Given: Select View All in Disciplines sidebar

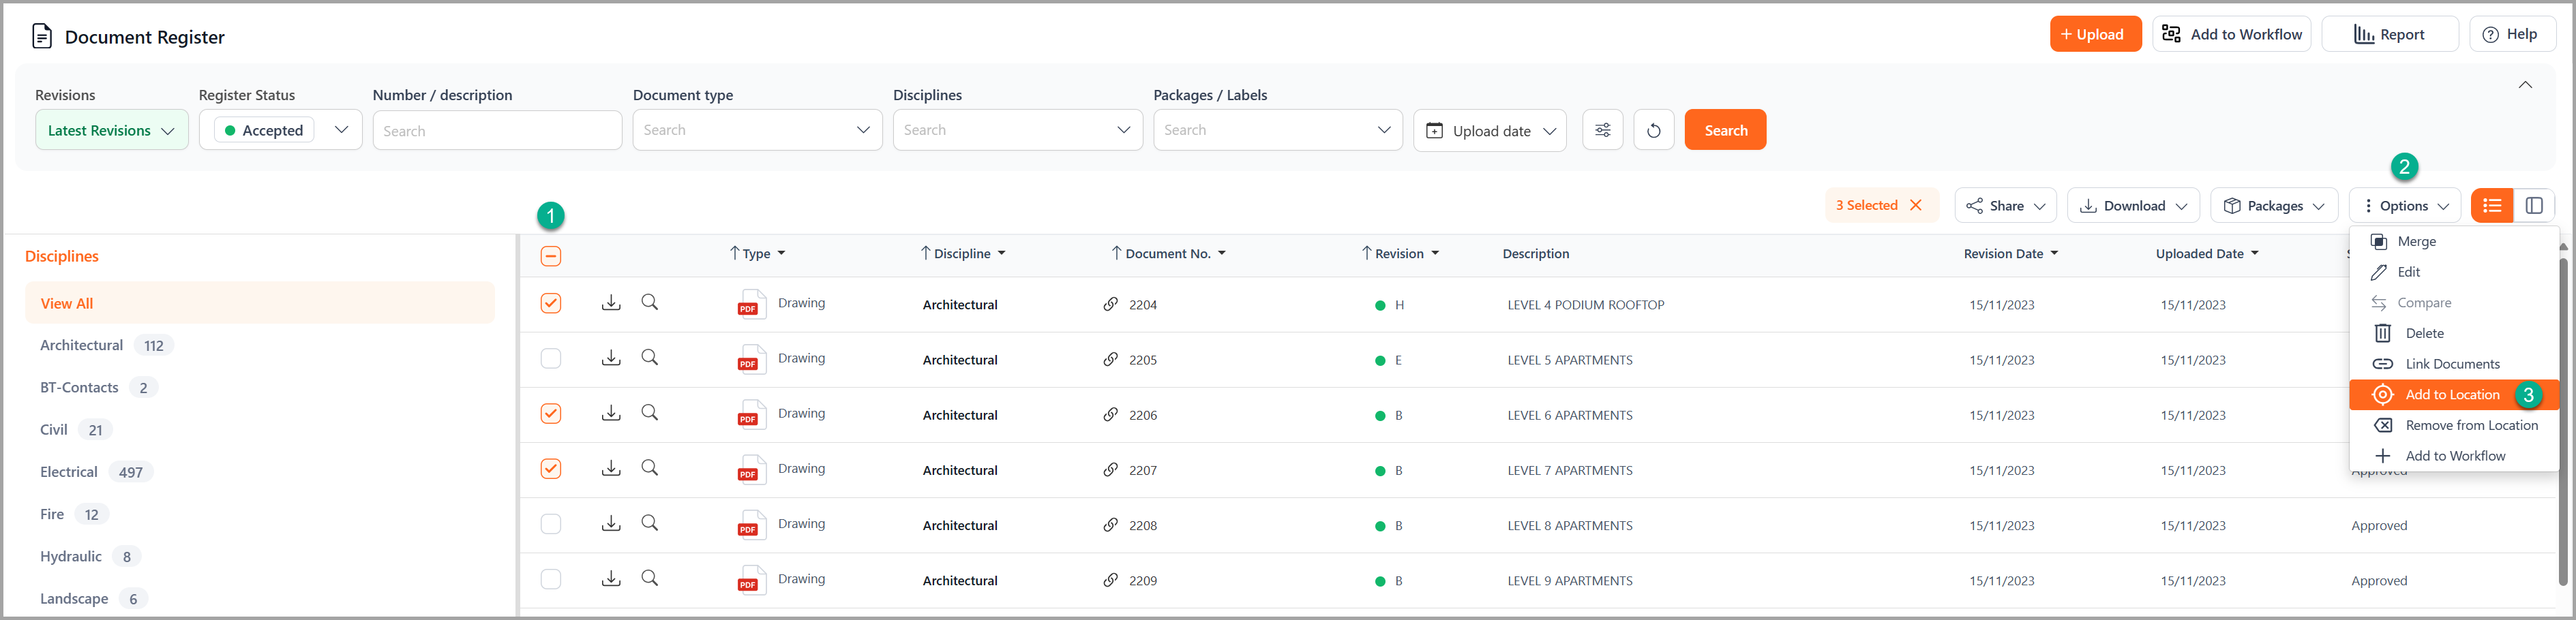Looking at the screenshot, I should pos(260,303).
